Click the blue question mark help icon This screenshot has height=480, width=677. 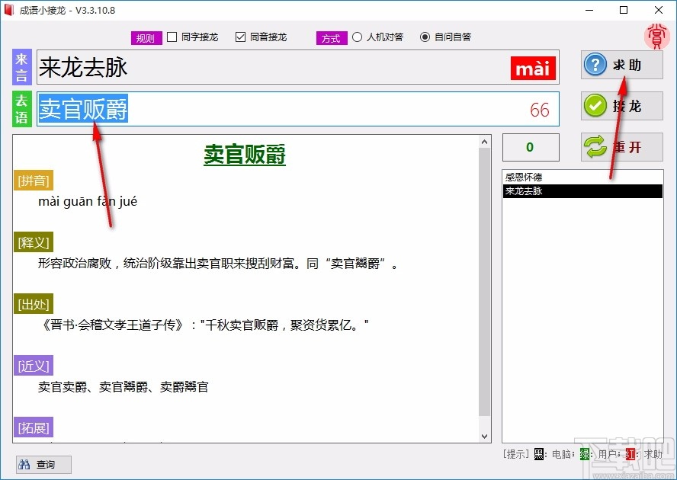(x=595, y=65)
